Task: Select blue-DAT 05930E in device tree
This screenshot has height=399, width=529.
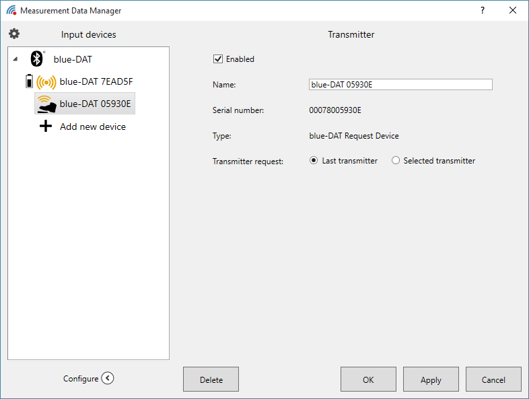Action: [x=95, y=104]
